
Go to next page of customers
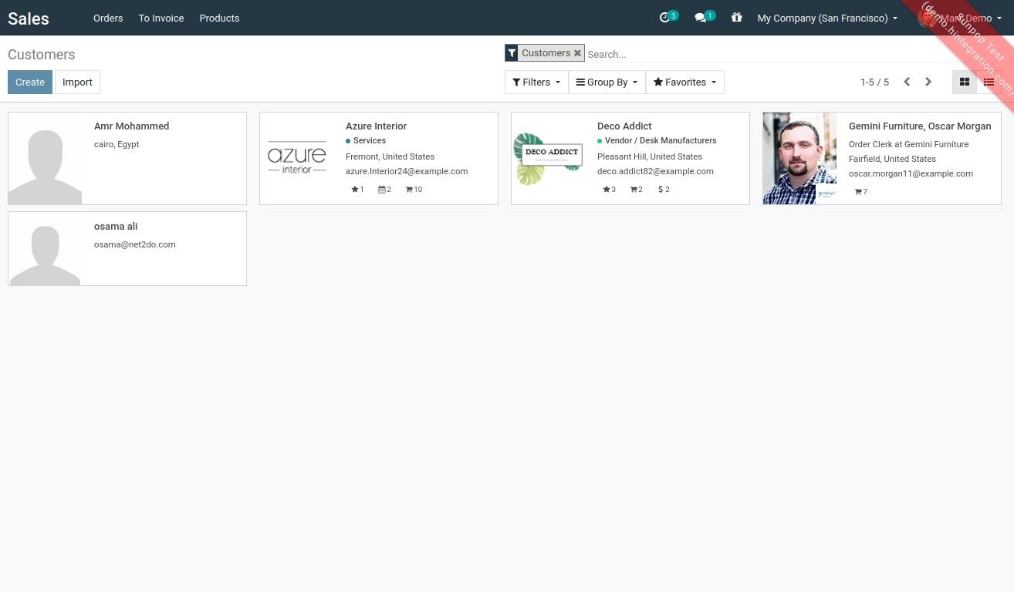[x=928, y=82]
